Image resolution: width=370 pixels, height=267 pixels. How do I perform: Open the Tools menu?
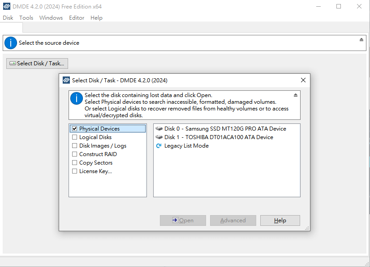(x=26, y=18)
